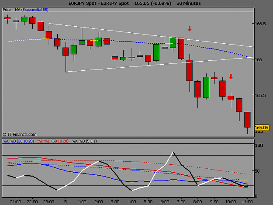The image size is (273, 205).
Task: Click the 8:00 time axis label
Action: [x=197, y=202]
